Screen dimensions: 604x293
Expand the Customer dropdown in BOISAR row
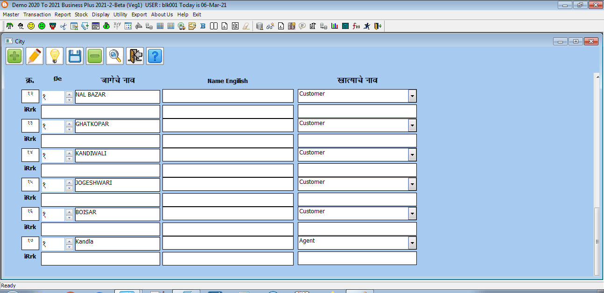pos(412,214)
